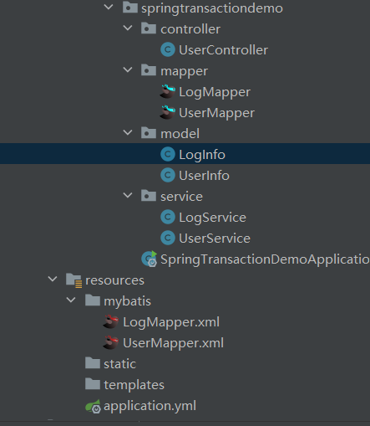Image resolution: width=370 pixels, height=426 pixels.
Task: Select the mybatis folder label
Action: [x=127, y=301]
